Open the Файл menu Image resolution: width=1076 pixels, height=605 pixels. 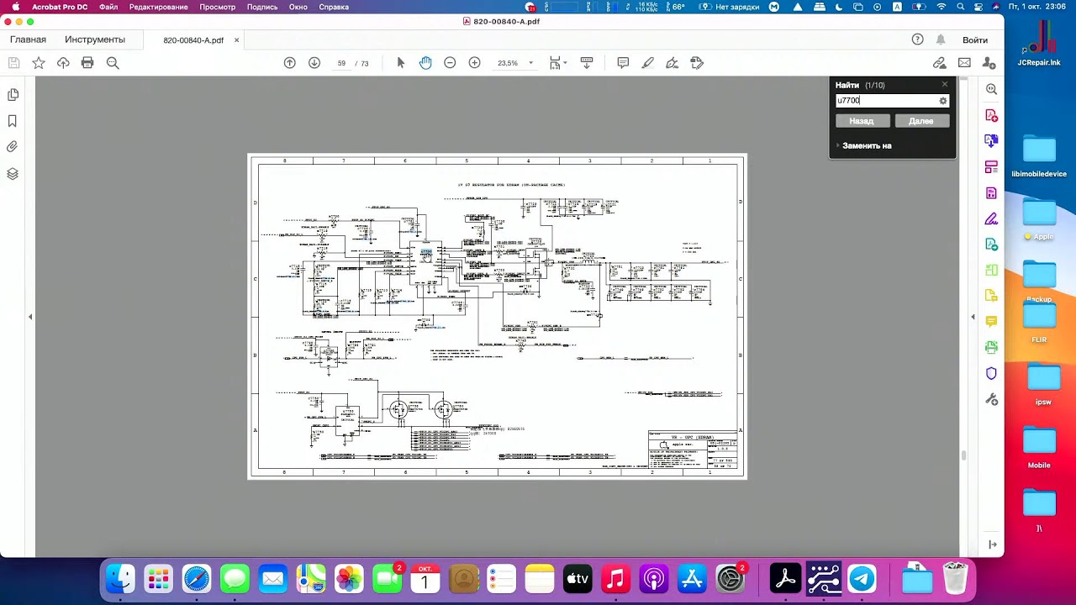[x=108, y=7]
